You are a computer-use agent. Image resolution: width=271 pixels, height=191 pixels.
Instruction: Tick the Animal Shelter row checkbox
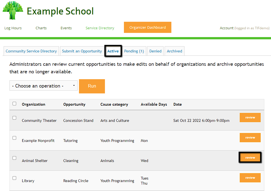14,158
